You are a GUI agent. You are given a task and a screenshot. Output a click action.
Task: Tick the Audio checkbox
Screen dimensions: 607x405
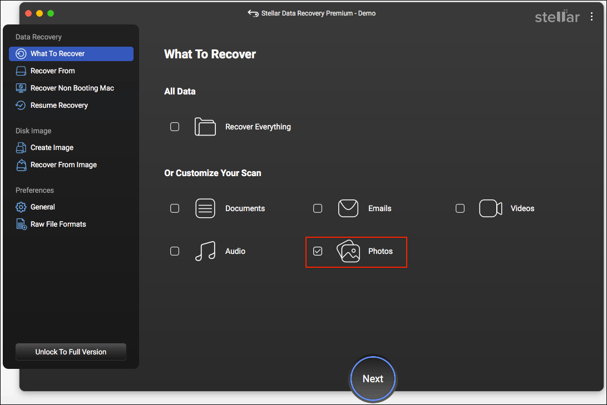pos(175,251)
